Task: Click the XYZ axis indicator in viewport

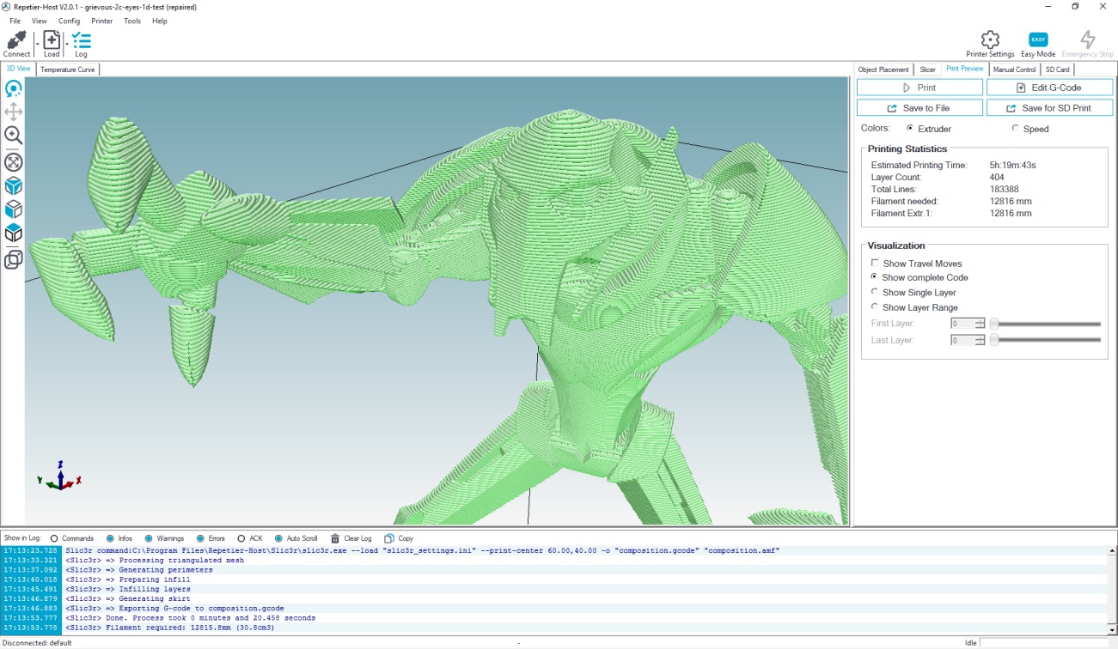Action: (59, 476)
